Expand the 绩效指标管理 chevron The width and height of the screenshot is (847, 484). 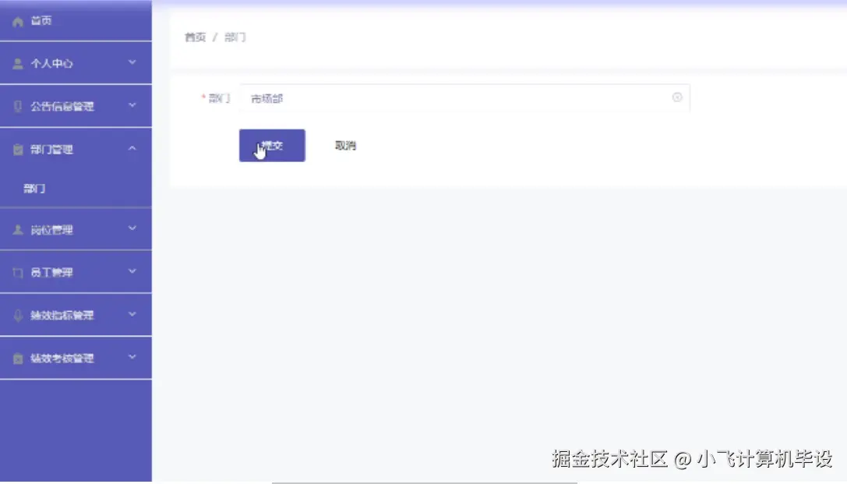132,314
